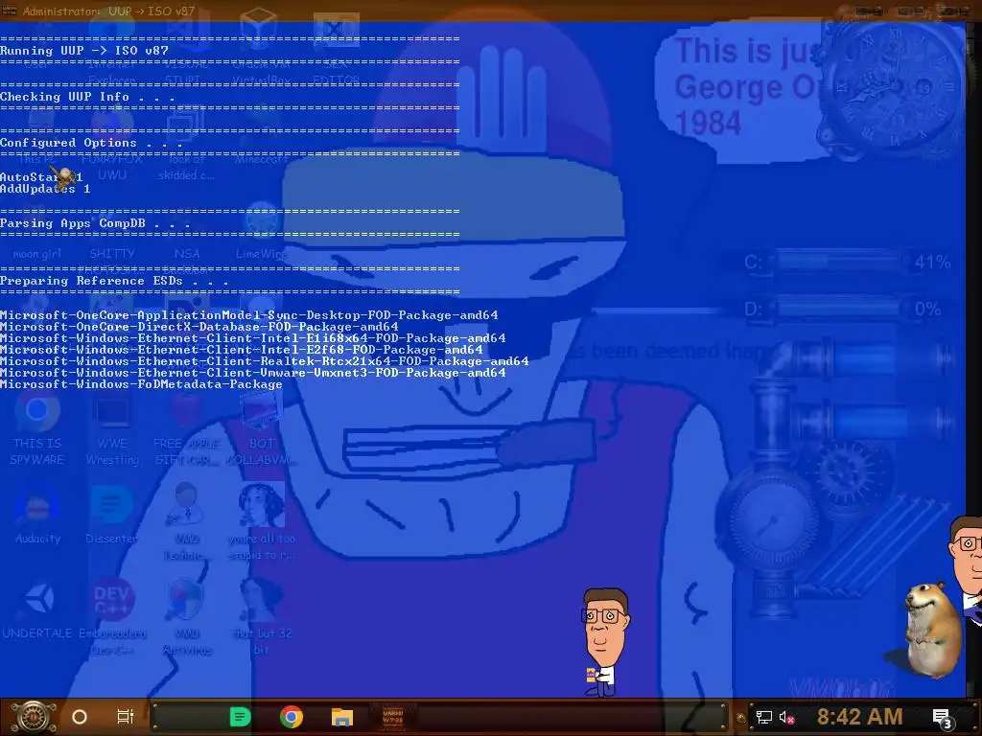
Task: Click the Ethernet-Client-Vmware-Vmxnet3 package line
Action: coord(253,373)
